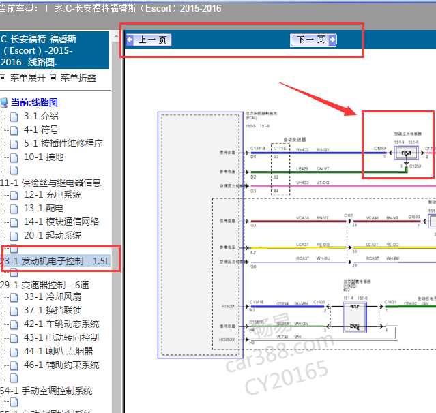Click document icon next to 44-1 喇叭 点烟器
Screen dimensions: 436x413
pyautogui.click(x=14, y=352)
